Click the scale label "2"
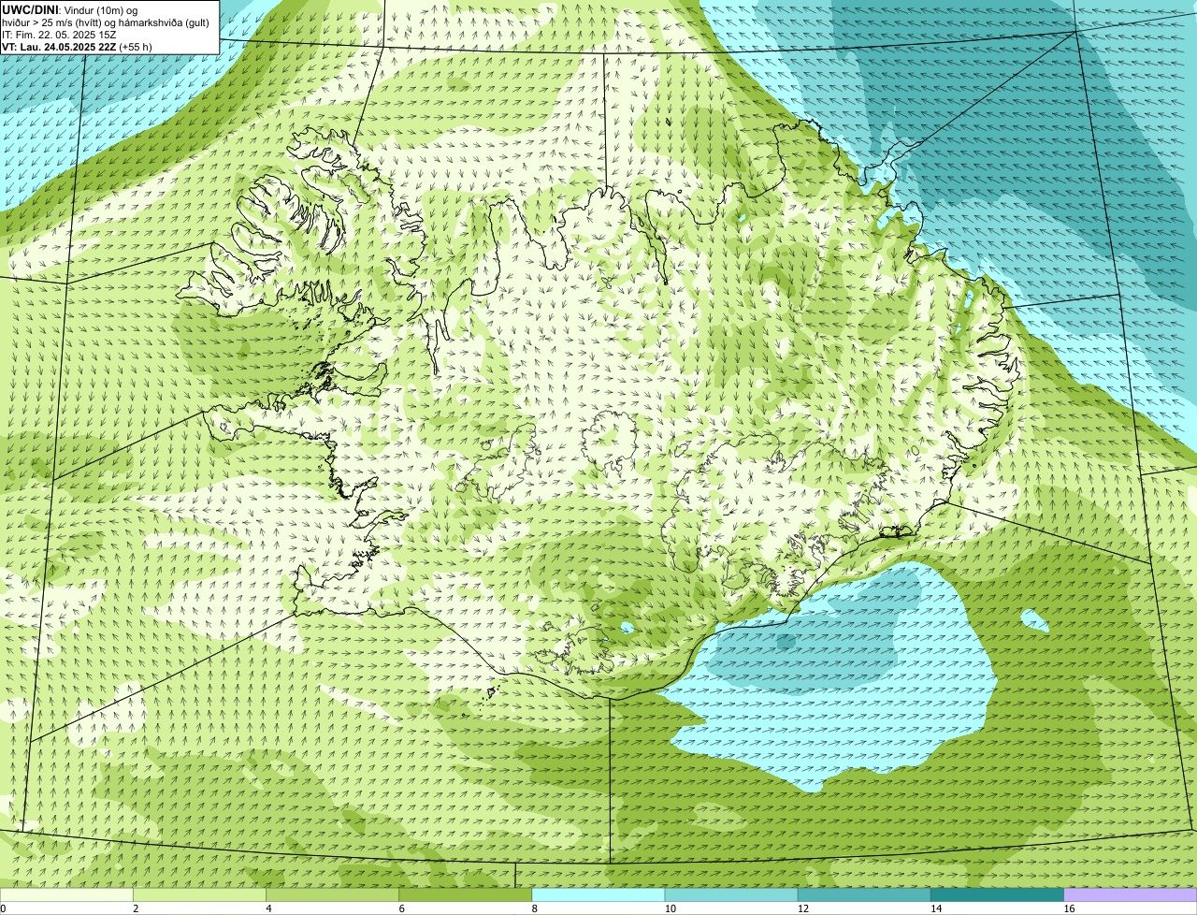Screen dimensions: 1197x915 click(x=136, y=908)
